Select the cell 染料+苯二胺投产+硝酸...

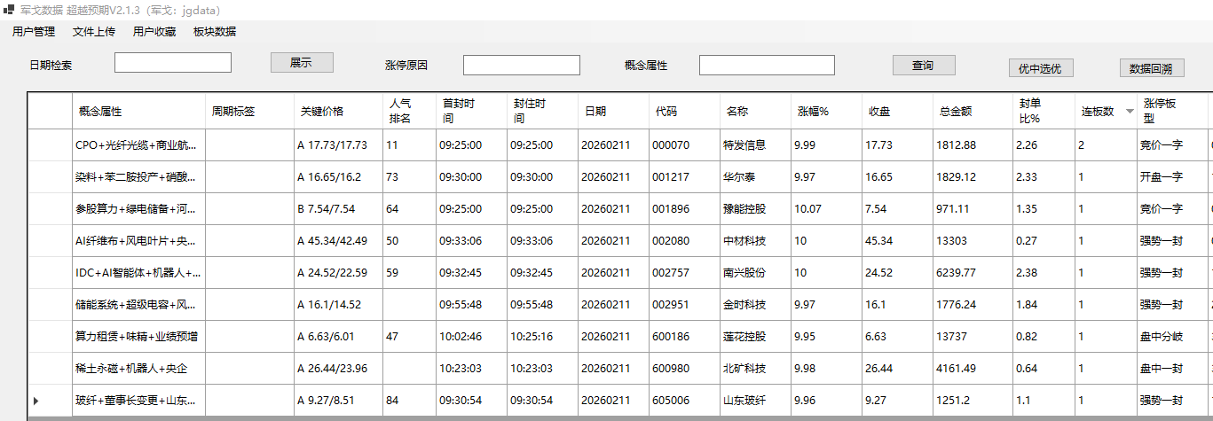click(x=139, y=177)
